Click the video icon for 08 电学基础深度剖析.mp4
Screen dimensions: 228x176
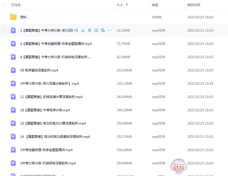pos(13,70)
